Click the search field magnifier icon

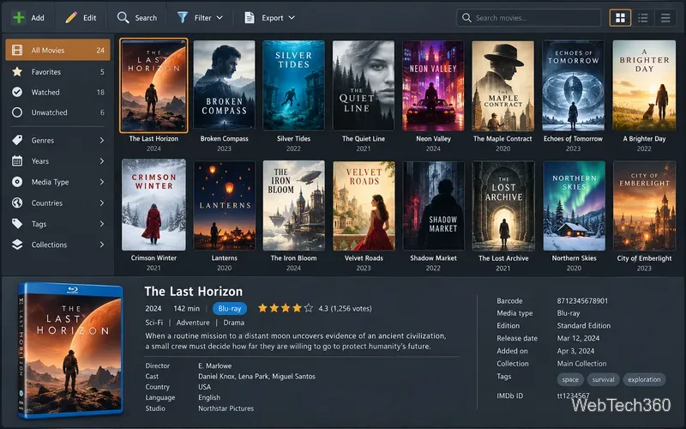(466, 18)
